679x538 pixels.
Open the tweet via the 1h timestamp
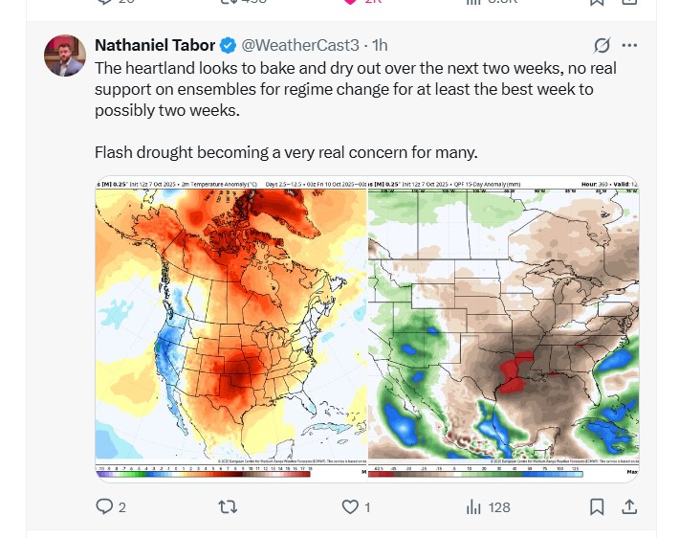(380, 45)
